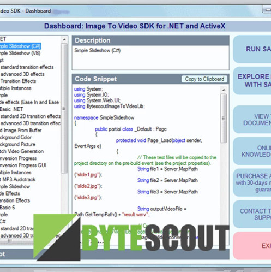
Task: Click the pink EXI... button
Action: pyautogui.click(x=252, y=246)
